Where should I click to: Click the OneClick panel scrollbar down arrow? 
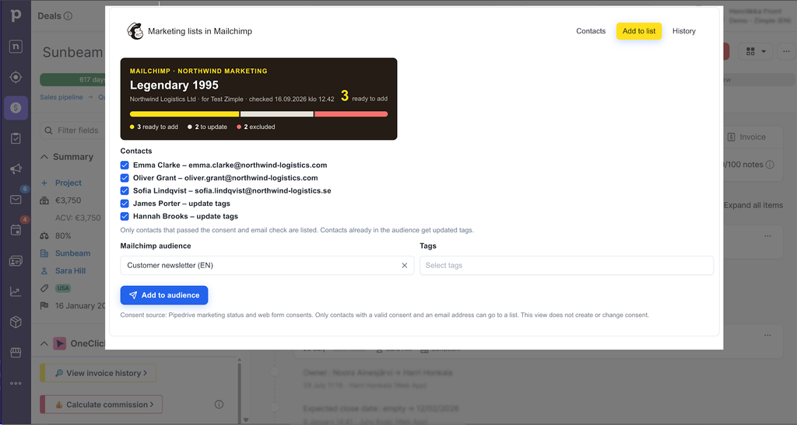click(246, 420)
